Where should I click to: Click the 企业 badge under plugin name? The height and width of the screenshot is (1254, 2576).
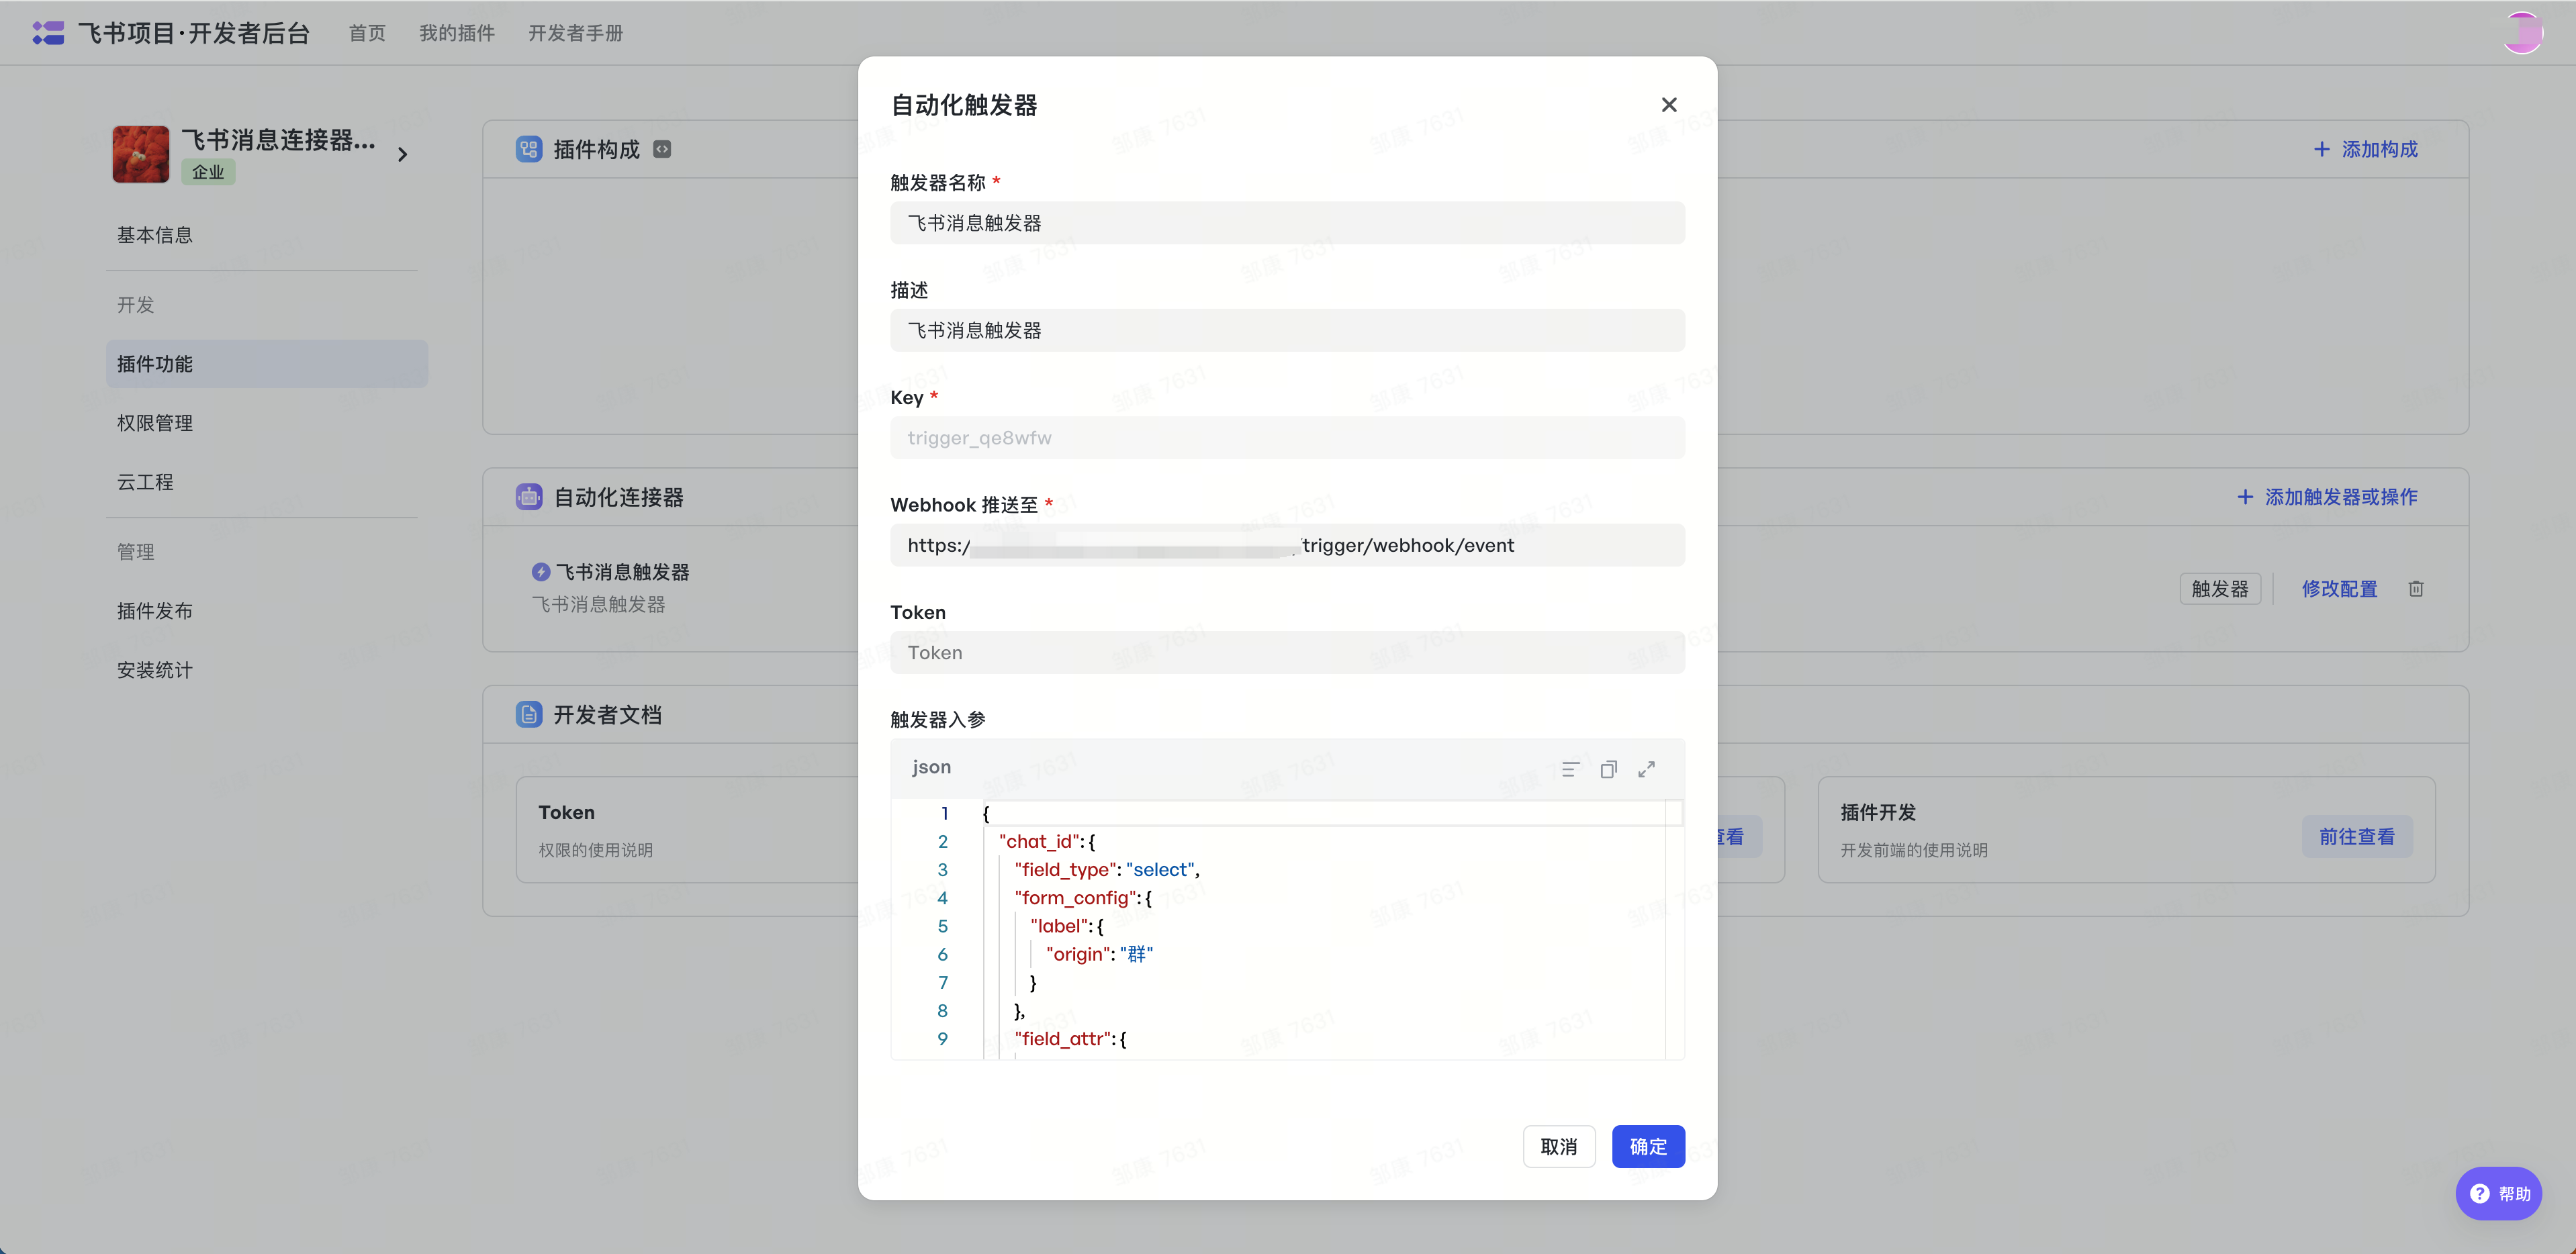click(208, 172)
